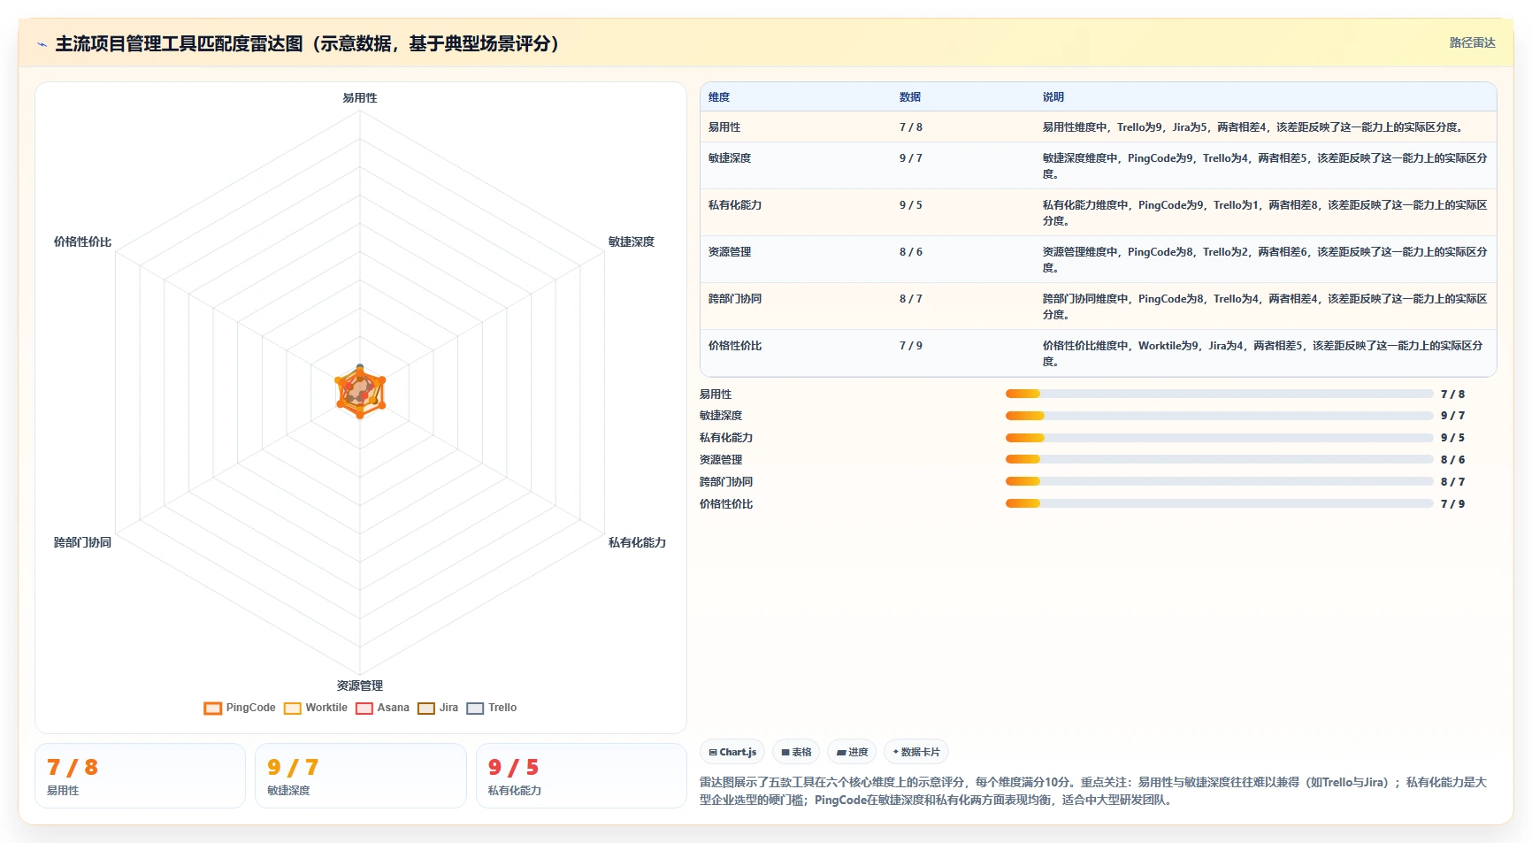
Task: Click 资源管理 label in the progress list
Action: (x=721, y=460)
